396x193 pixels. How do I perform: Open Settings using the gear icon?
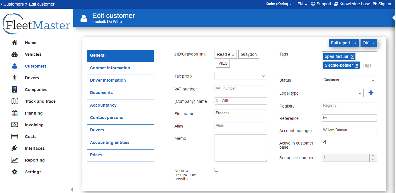pyautogui.click(x=14, y=172)
